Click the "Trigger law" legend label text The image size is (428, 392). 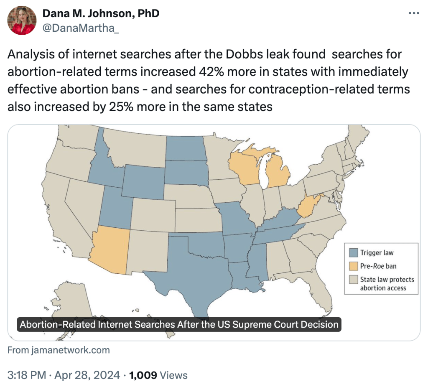[377, 252]
